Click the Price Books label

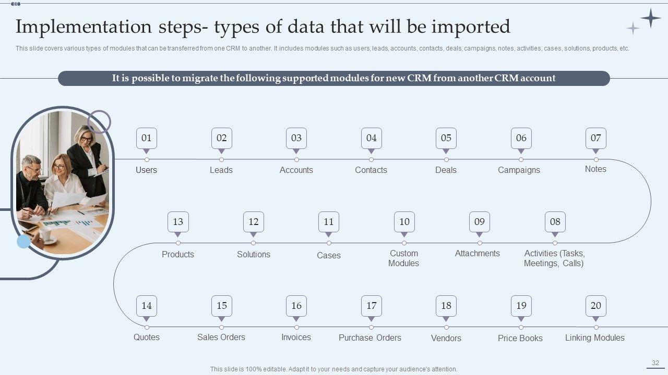[x=520, y=338]
